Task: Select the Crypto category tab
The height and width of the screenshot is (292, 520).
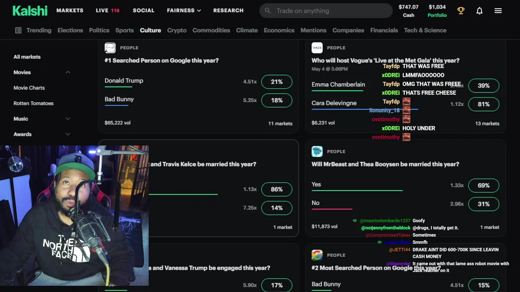Action: (177, 30)
